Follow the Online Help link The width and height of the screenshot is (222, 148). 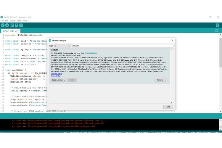pos(56,74)
